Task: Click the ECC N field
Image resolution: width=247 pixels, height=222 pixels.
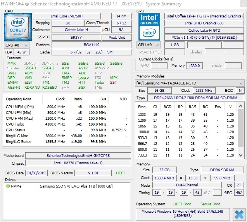Action: point(240,91)
